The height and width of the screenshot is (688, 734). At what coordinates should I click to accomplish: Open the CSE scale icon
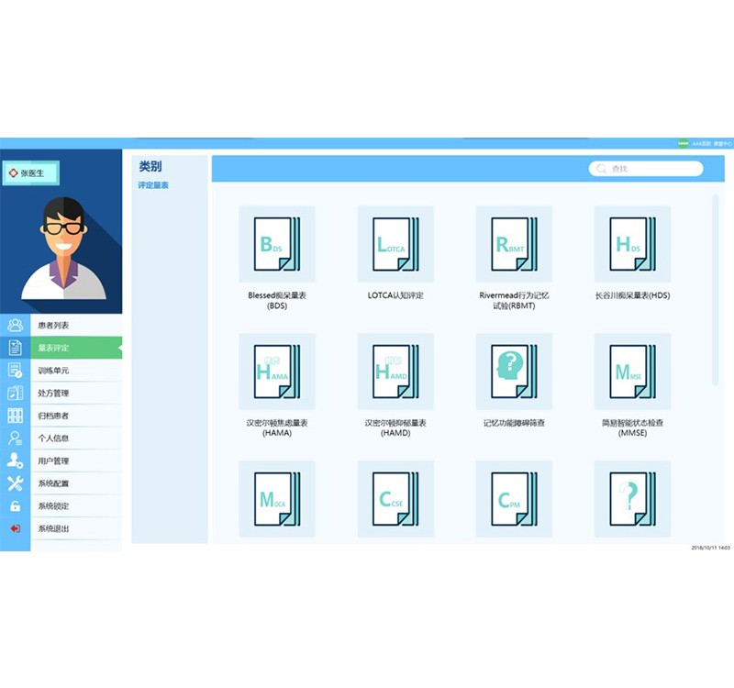[x=395, y=498]
